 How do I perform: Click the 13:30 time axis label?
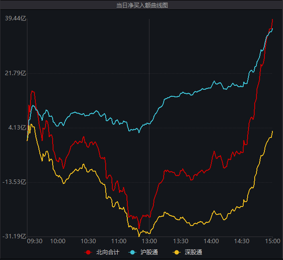pos(181,241)
